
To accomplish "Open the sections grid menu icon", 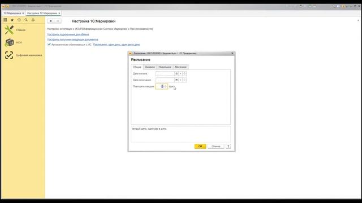I will click(x=5, y=20).
